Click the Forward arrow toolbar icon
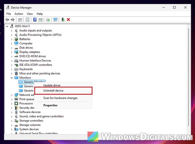 point(13,20)
